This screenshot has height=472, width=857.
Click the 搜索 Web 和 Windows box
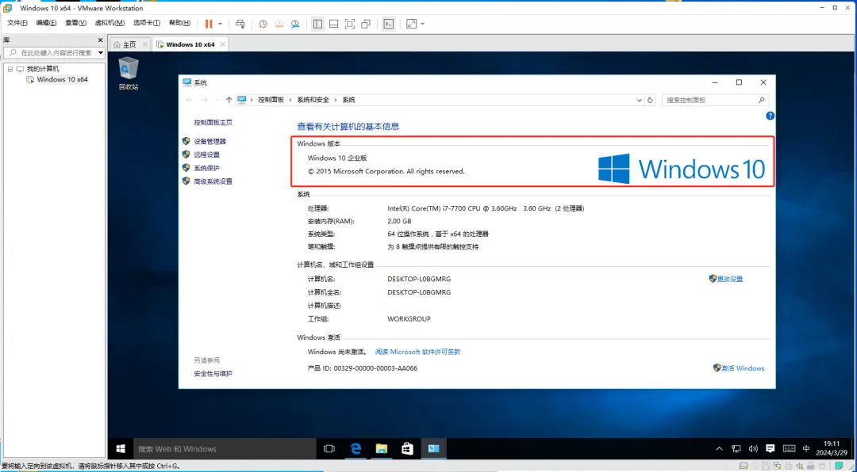[x=225, y=449]
